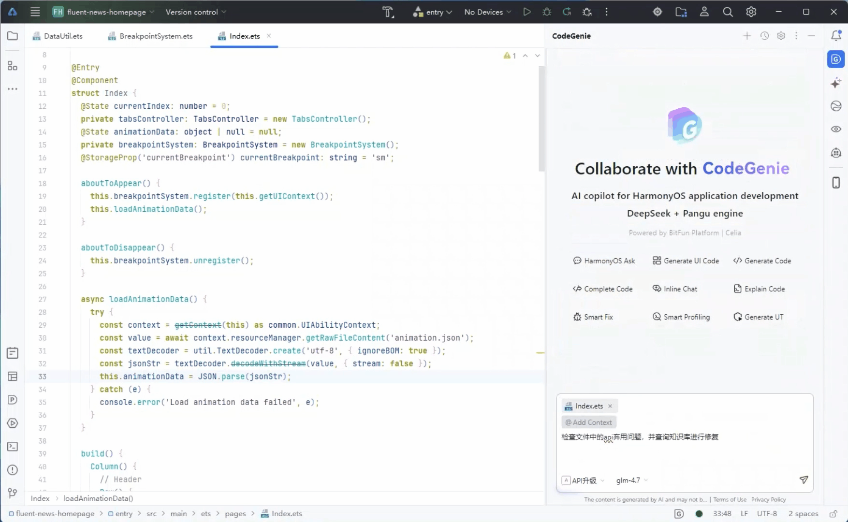The width and height of the screenshot is (848, 522).
Task: Start a new CodeGenie chat
Action: pyautogui.click(x=747, y=36)
